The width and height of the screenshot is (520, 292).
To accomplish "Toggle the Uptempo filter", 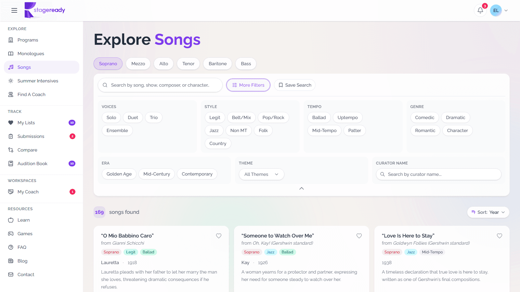I will coord(348,117).
